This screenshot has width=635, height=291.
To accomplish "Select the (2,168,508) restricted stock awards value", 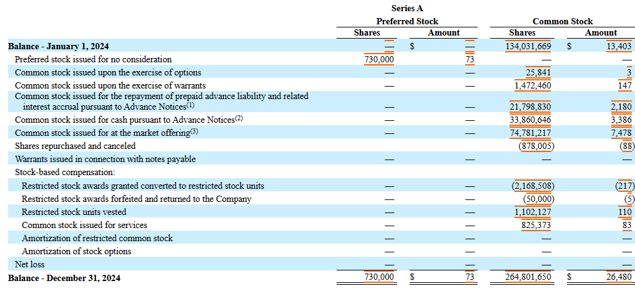I will coord(533,186).
